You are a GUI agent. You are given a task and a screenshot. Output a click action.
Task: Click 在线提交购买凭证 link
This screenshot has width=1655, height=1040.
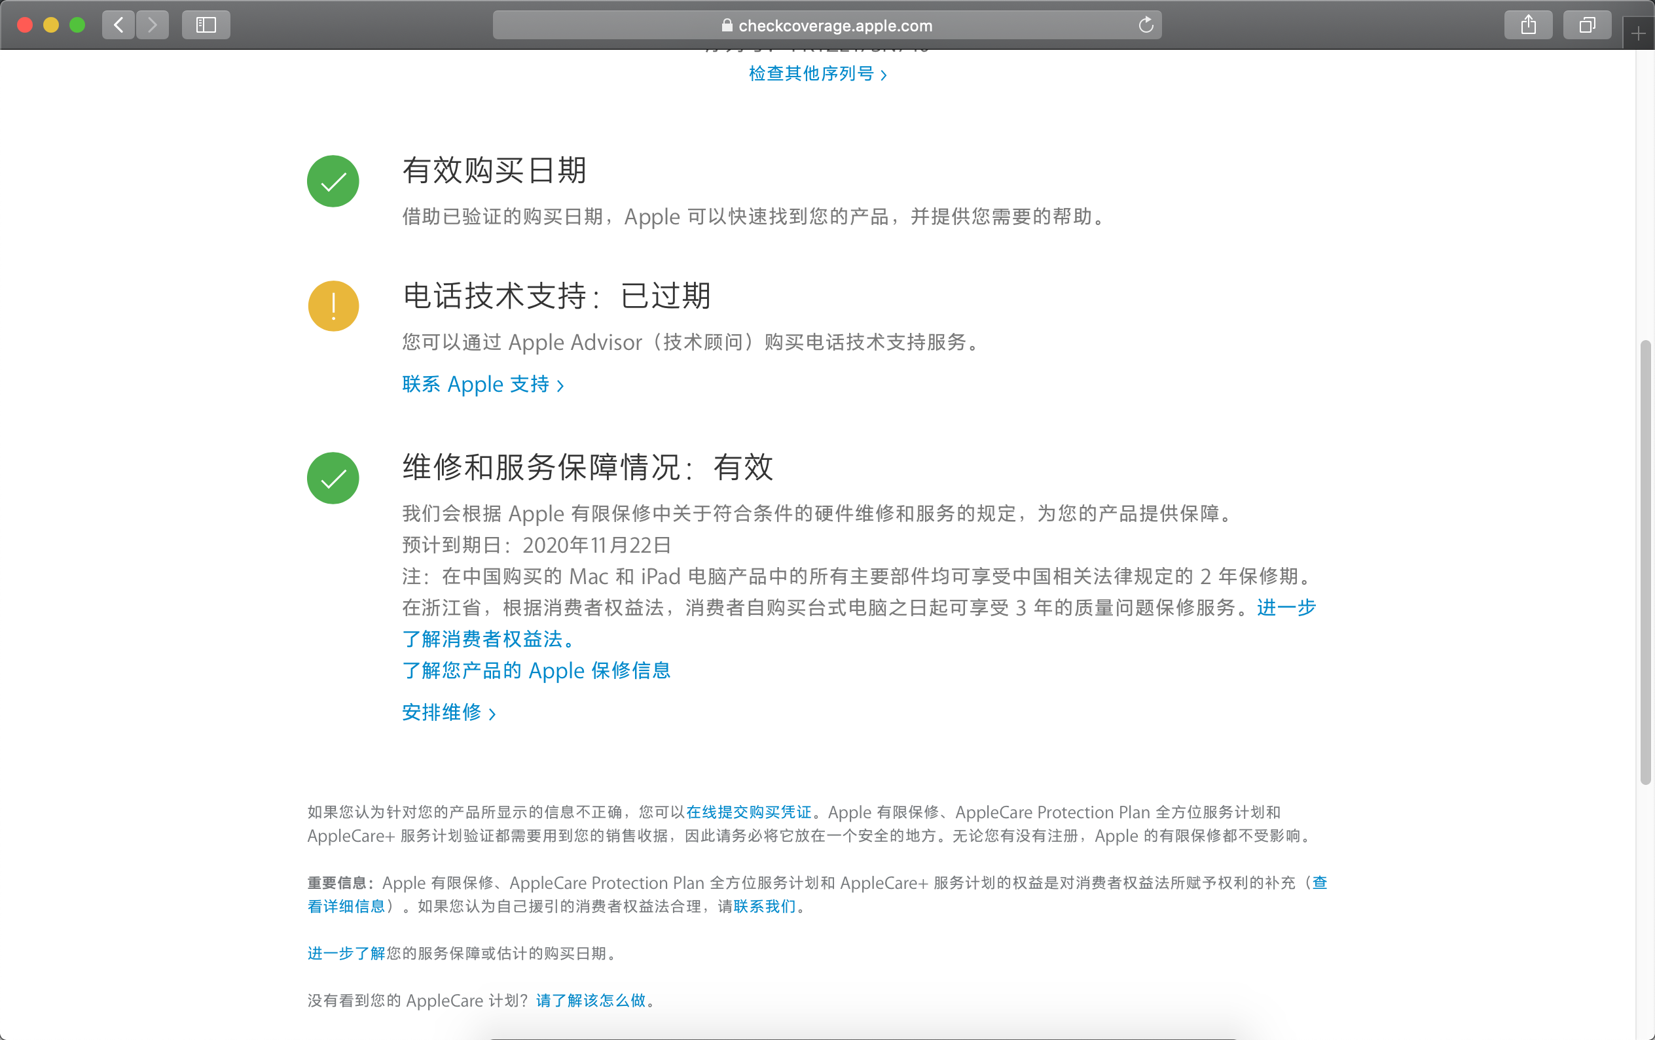[x=748, y=812]
